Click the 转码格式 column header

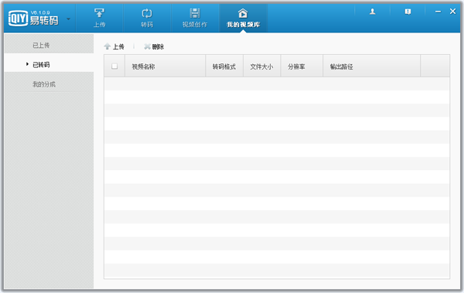pos(224,66)
